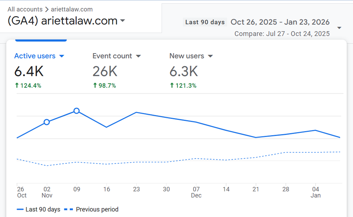Switch chart to the 6.3K New users
The height and width of the screenshot is (217, 353).
(x=184, y=71)
